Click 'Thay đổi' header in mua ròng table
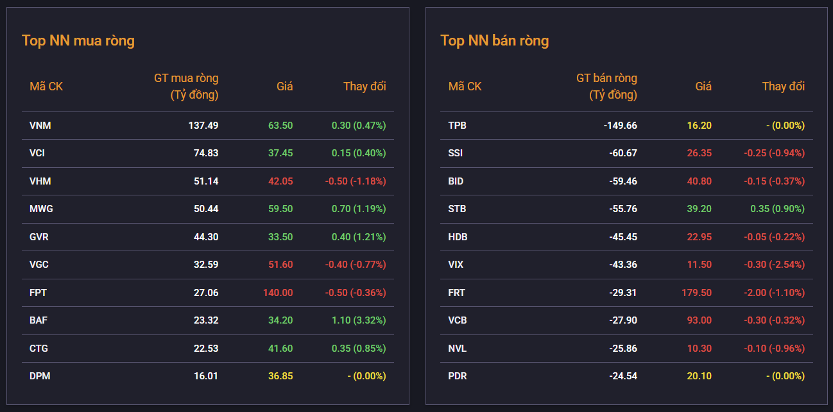 (x=365, y=87)
